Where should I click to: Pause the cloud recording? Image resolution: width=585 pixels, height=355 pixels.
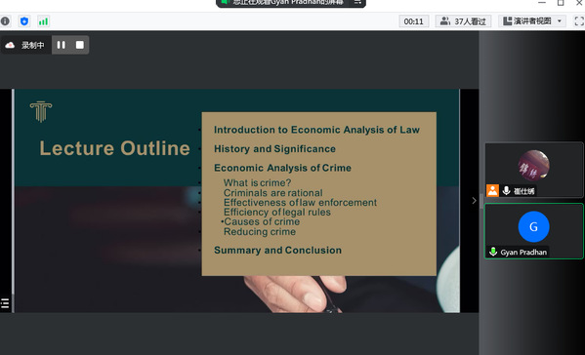(x=61, y=45)
